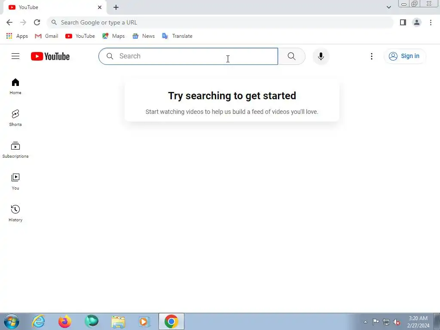Open Subscriptions in the sidebar
440x330 pixels.
(15, 150)
